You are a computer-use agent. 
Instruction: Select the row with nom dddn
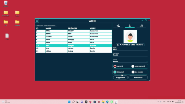point(74,42)
